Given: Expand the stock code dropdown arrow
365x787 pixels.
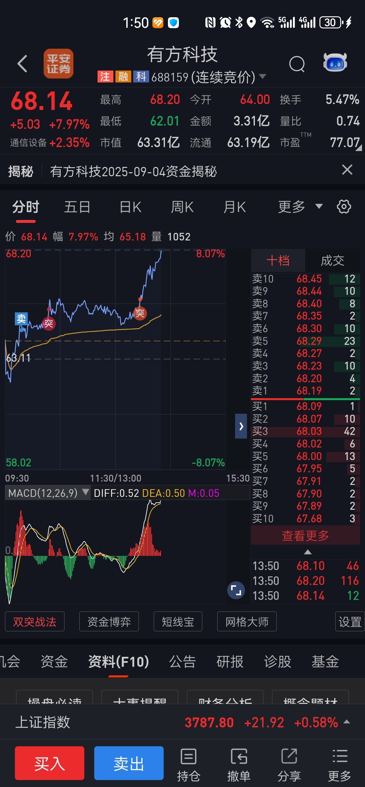Looking at the screenshot, I should coord(263,77).
